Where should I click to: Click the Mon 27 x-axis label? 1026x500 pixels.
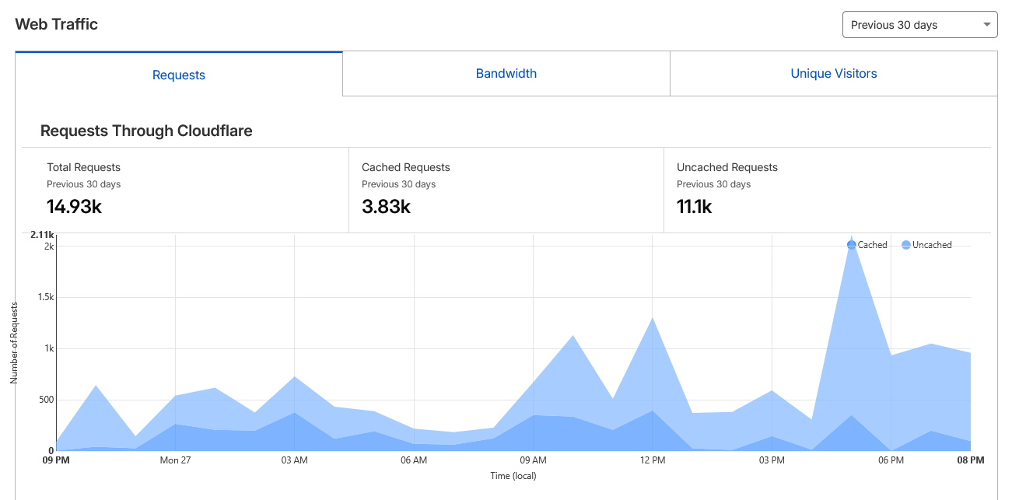(175, 460)
